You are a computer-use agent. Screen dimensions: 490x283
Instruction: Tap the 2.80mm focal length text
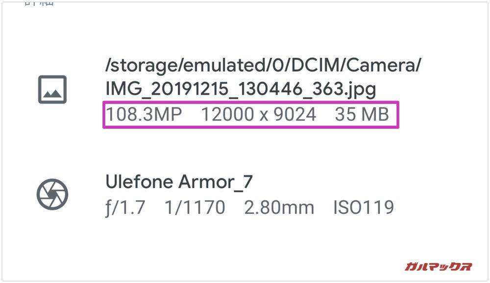(x=279, y=207)
